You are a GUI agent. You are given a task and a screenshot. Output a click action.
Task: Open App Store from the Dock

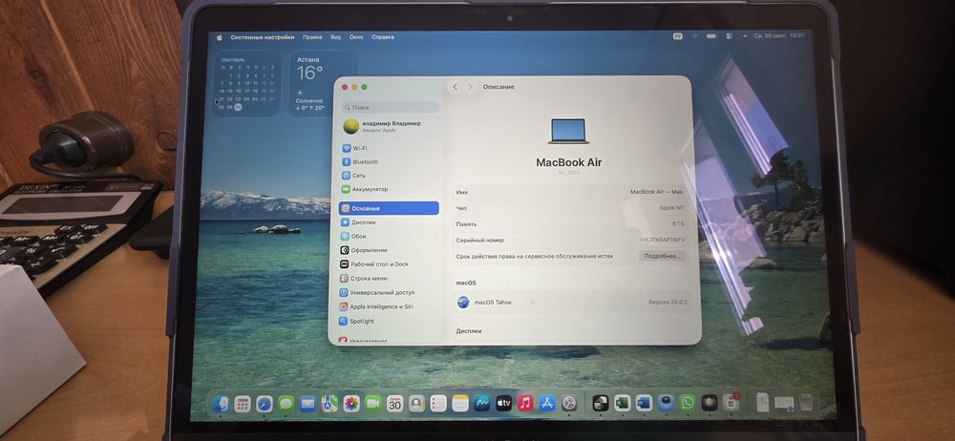tap(547, 403)
